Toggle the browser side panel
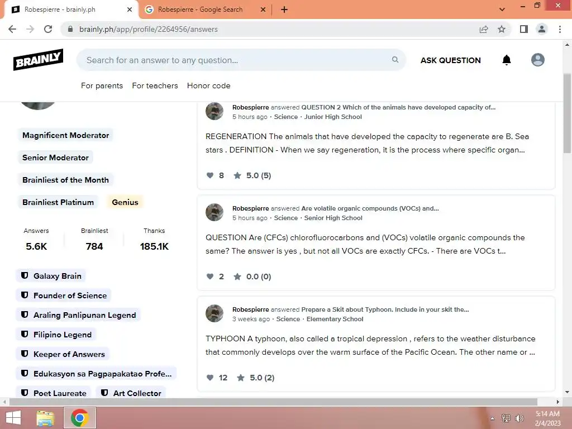This screenshot has height=429, width=572. pyautogui.click(x=524, y=29)
